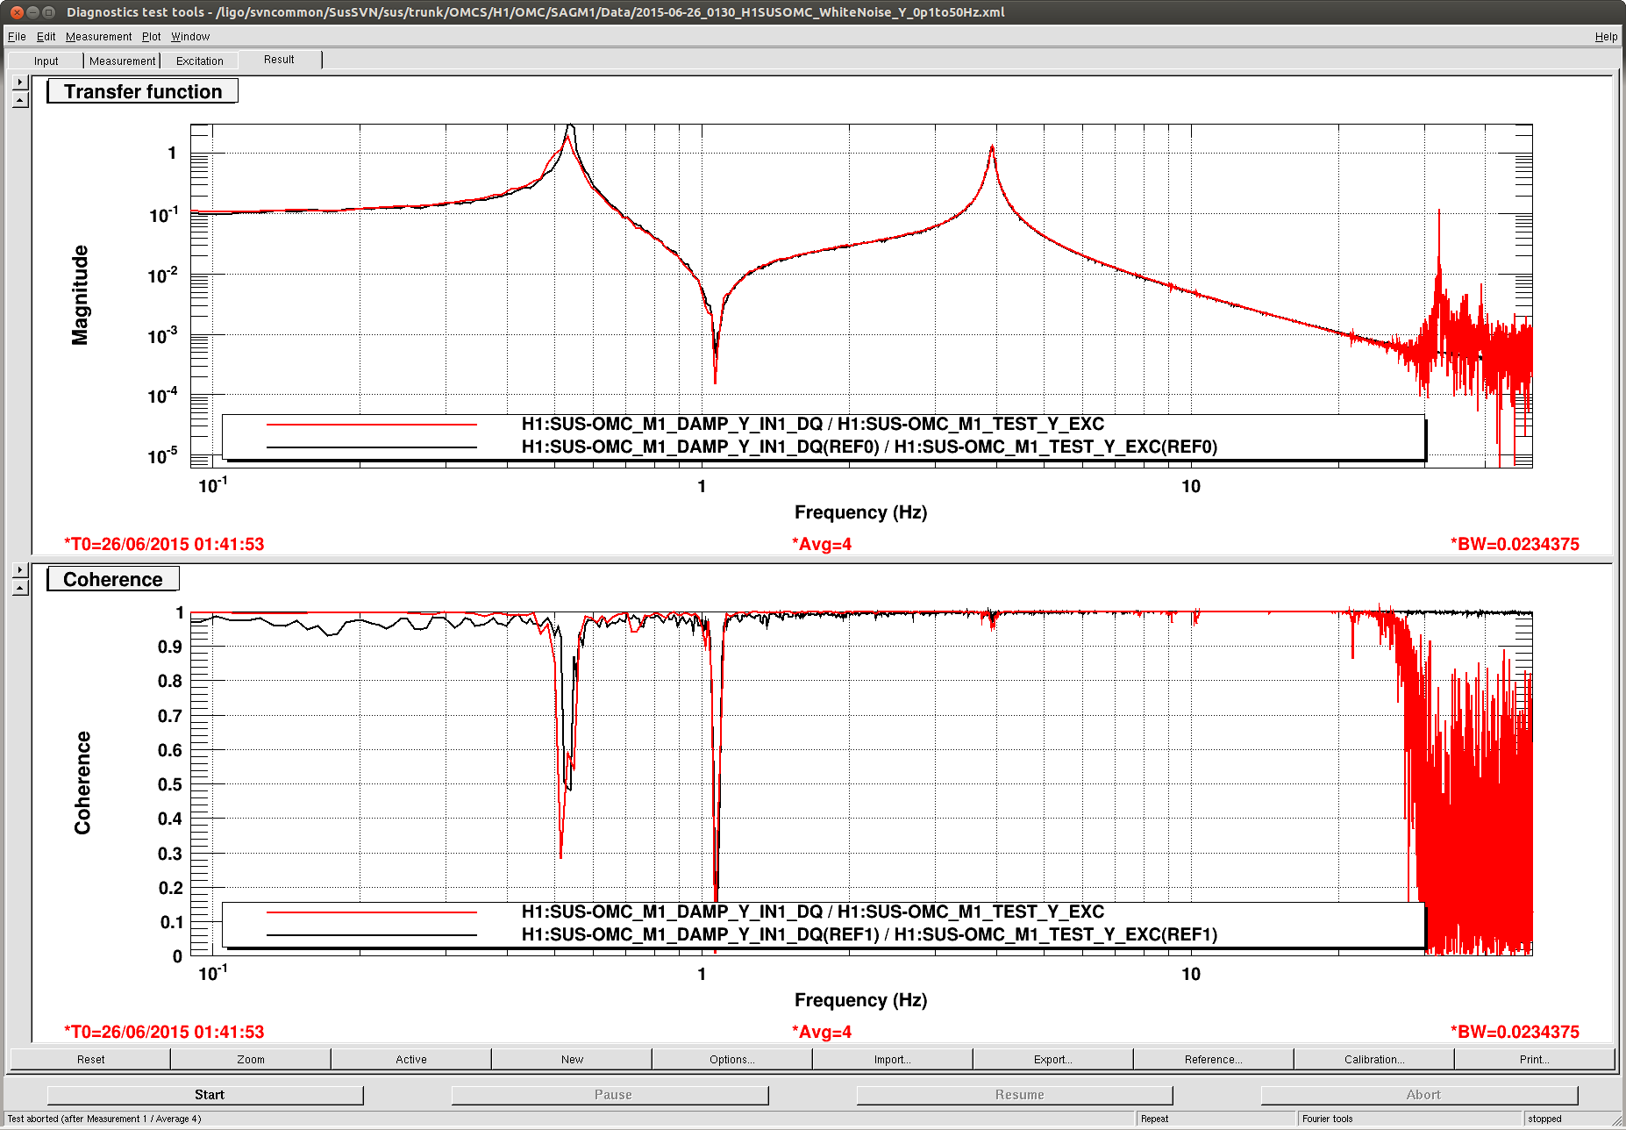Click Frequency (Hz) label under Transfer function plot
1626x1130 pixels.
(860, 512)
